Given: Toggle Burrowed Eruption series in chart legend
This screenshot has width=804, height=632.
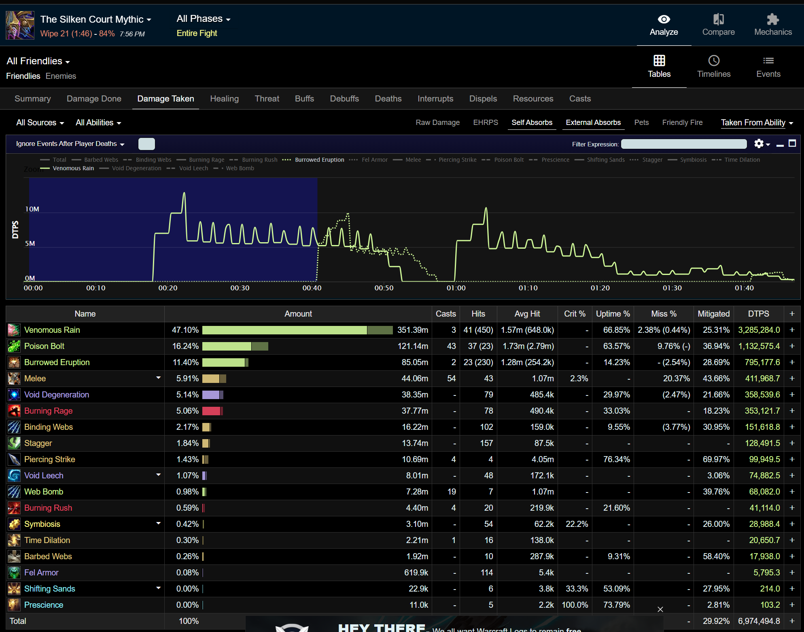Looking at the screenshot, I should click(x=319, y=160).
